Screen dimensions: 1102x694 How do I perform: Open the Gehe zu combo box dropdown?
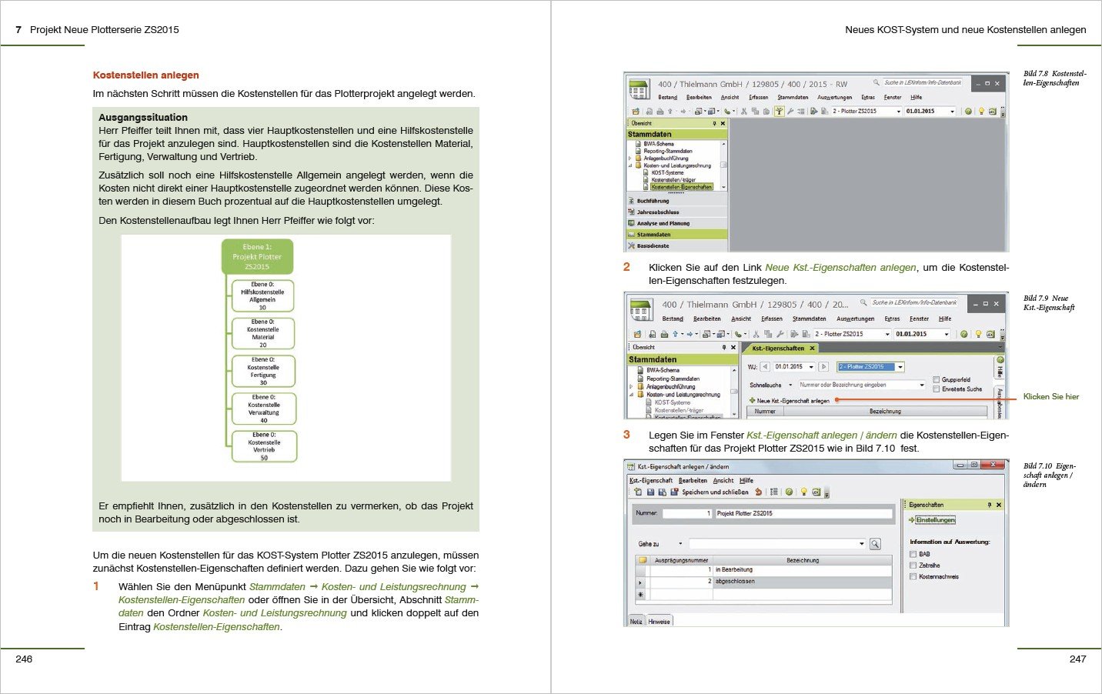tap(861, 544)
